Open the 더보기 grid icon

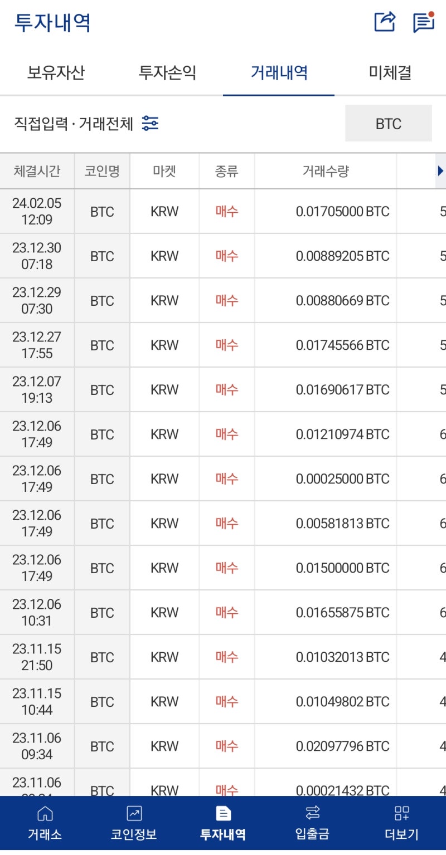coord(401,814)
